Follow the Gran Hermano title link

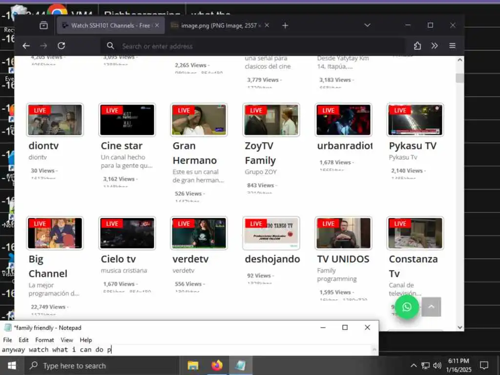click(194, 153)
